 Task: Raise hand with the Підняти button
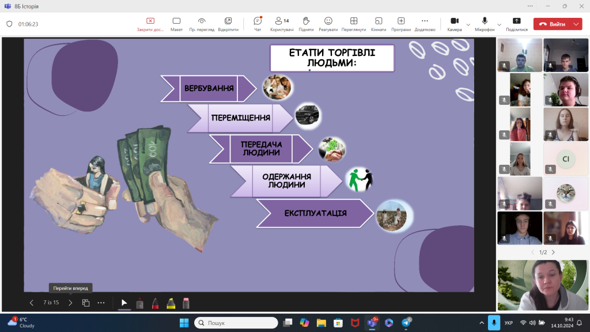(306, 24)
